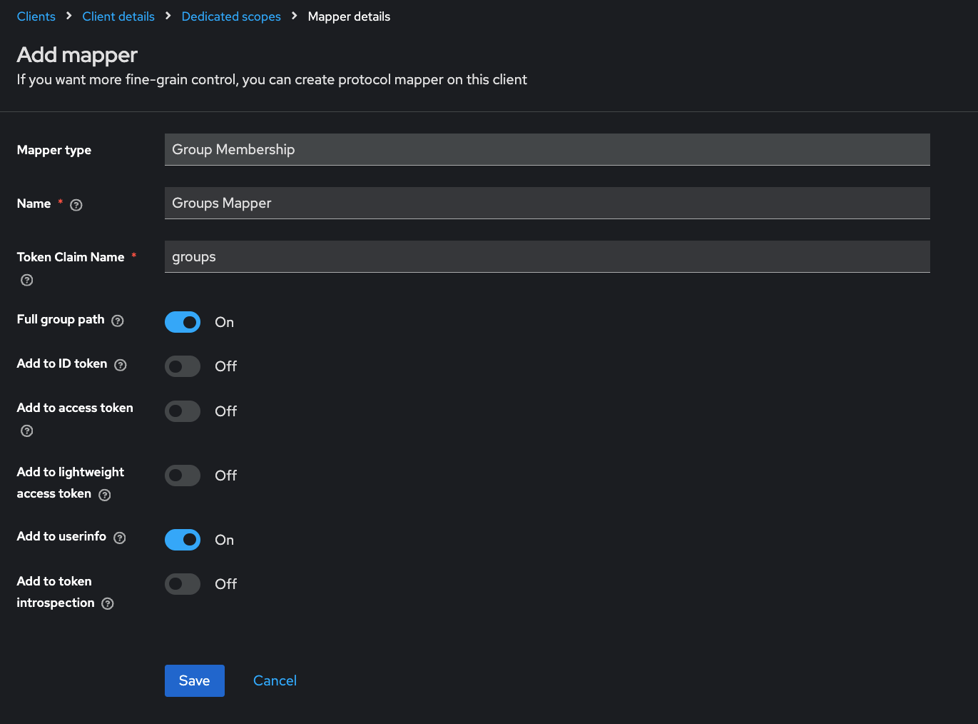Screen dimensions: 978x724
Task: Click the Token Claim Name input field
Action: [x=546, y=256]
